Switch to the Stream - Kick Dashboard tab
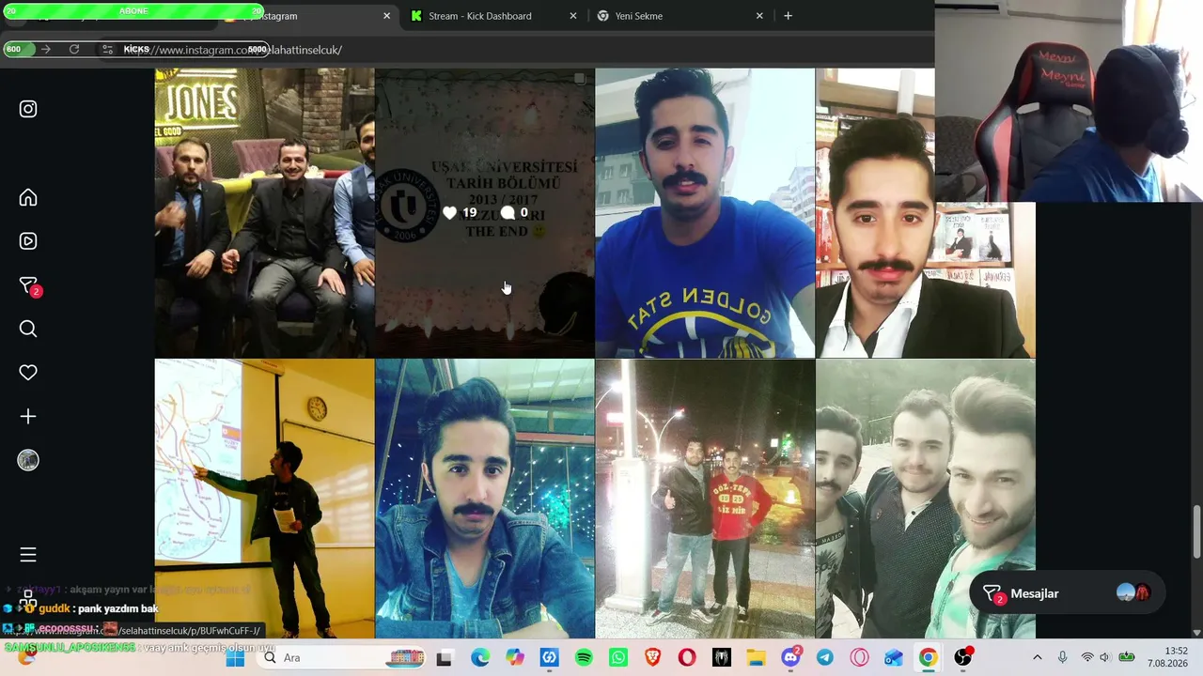 point(494,16)
